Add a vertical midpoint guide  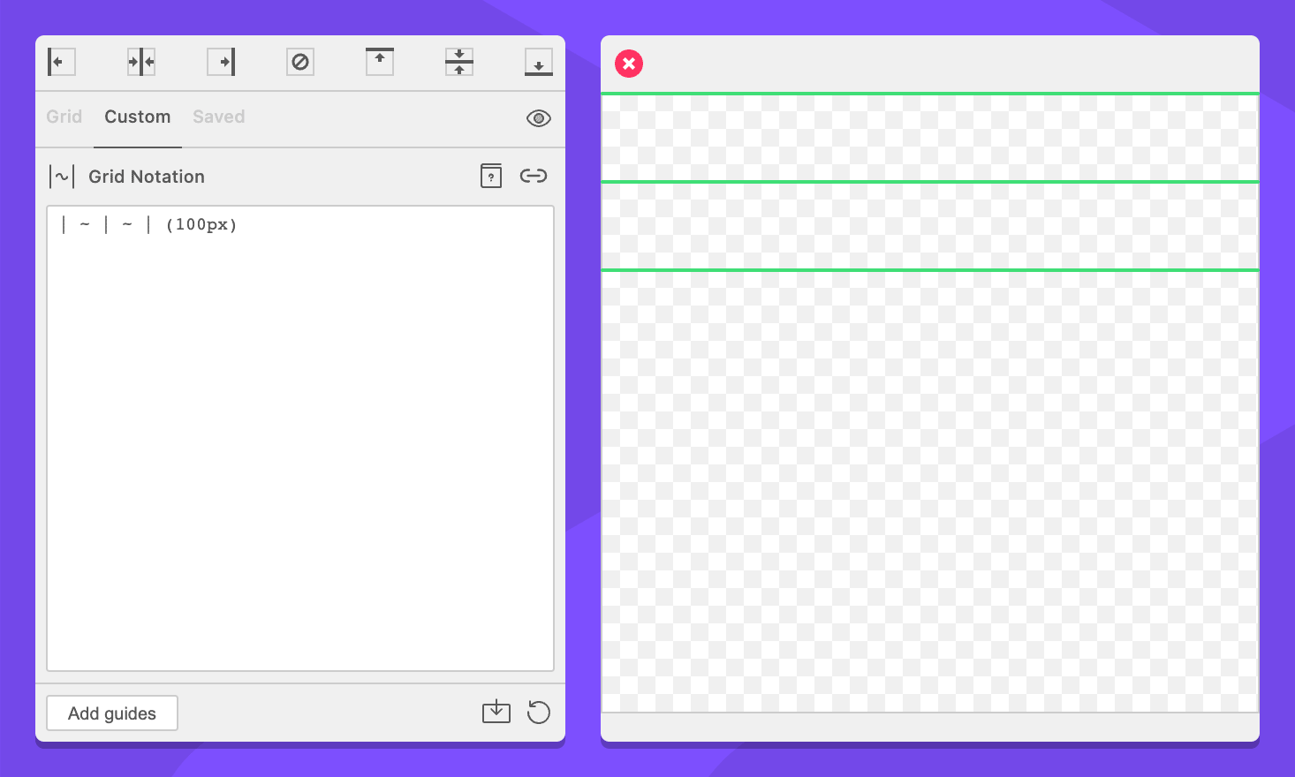point(141,62)
